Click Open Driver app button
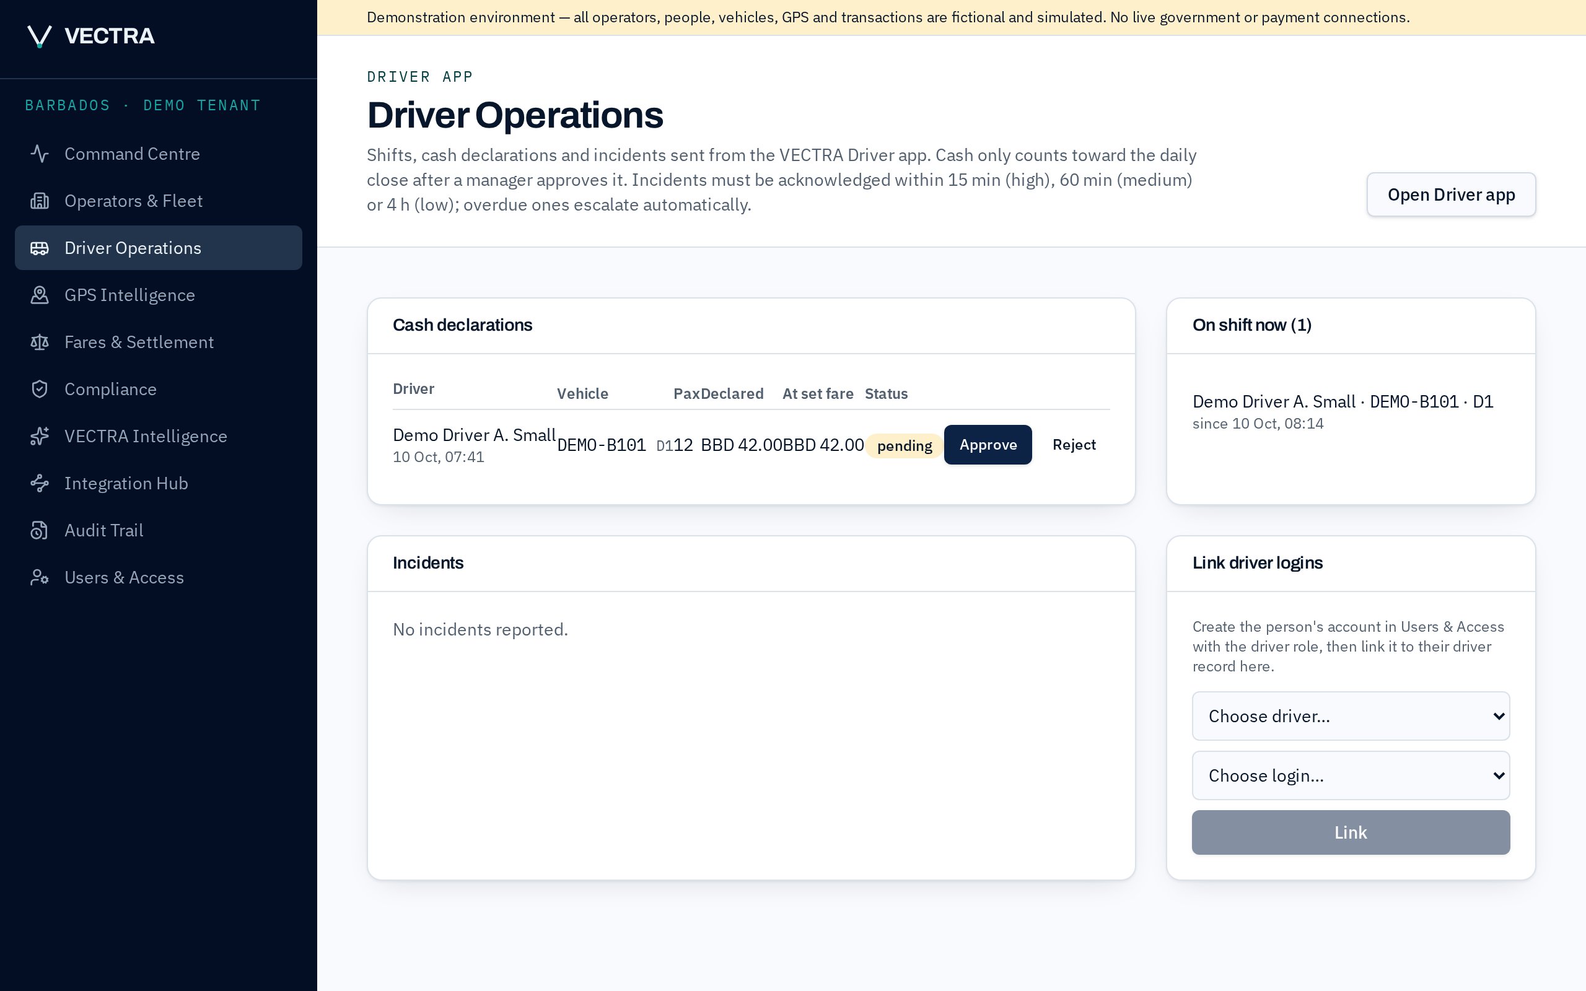The image size is (1586, 991). tap(1451, 194)
